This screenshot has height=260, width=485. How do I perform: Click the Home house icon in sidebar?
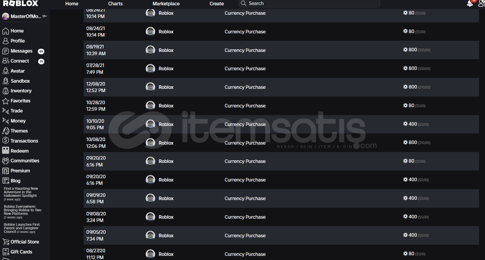(x=6, y=31)
